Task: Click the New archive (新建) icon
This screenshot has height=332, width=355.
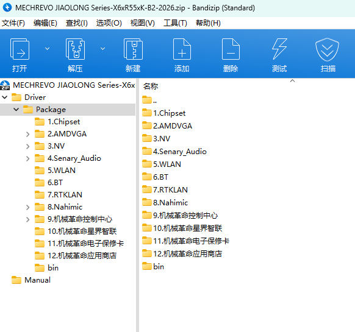Action: tap(133, 49)
